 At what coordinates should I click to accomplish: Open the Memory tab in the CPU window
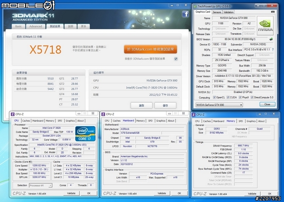pos(50,120)
